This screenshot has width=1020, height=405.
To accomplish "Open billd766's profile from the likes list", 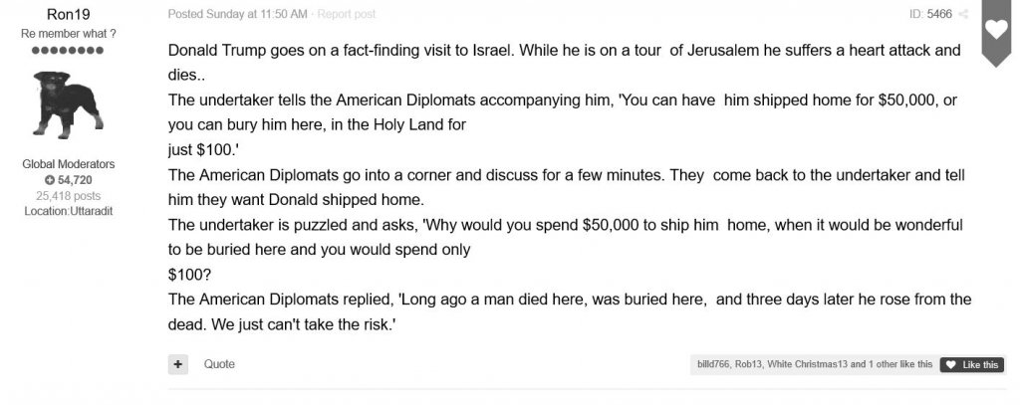I will (x=713, y=365).
